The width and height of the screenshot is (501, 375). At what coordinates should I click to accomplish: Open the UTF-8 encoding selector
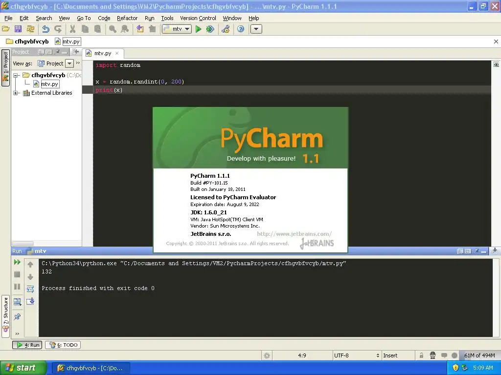click(x=357, y=355)
